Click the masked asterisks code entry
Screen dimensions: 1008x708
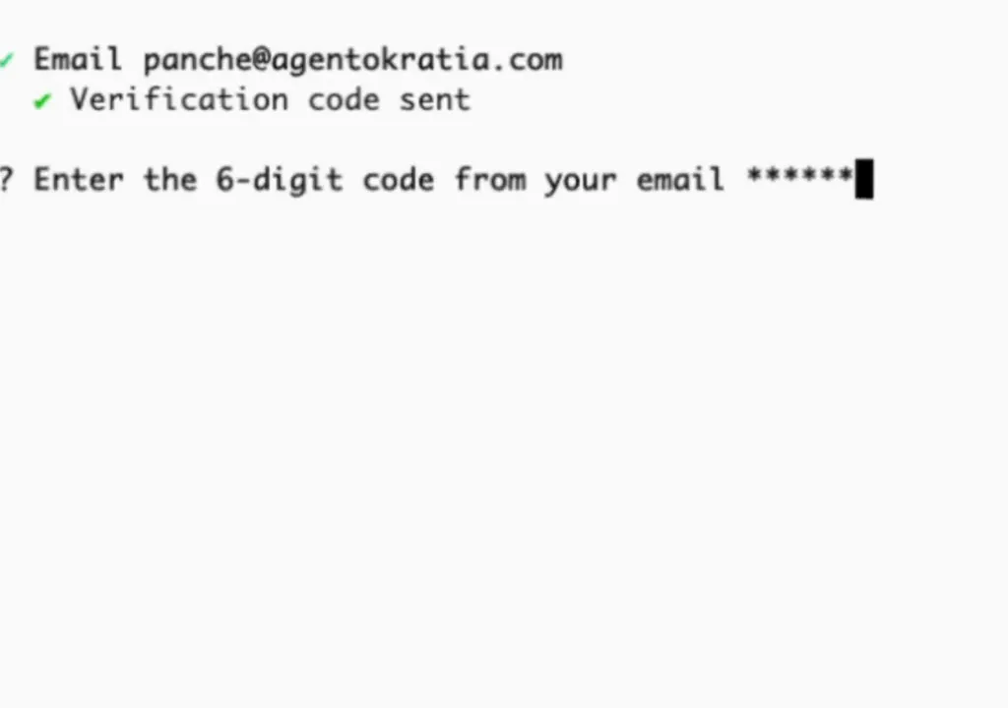pyautogui.click(x=799, y=175)
